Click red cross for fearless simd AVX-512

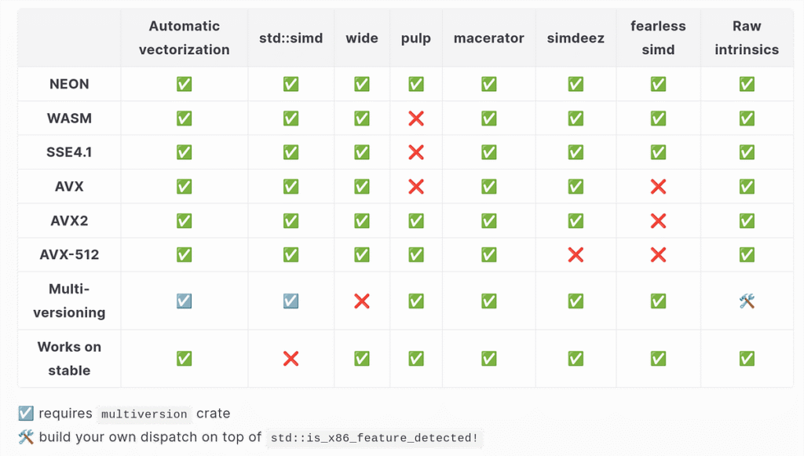click(x=659, y=254)
